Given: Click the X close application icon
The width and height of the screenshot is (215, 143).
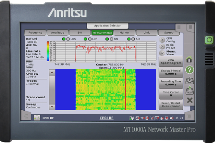Looking at the screenshot, I should tap(190, 100).
